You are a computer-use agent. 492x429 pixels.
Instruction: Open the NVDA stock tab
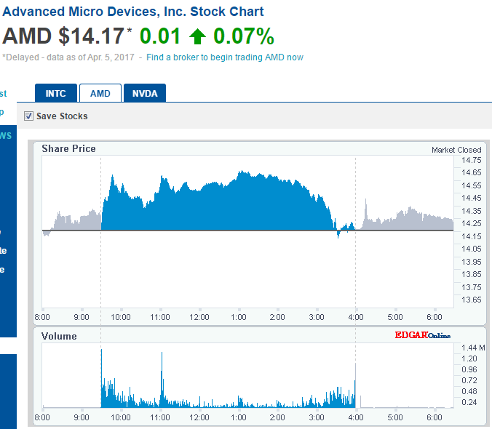(145, 93)
